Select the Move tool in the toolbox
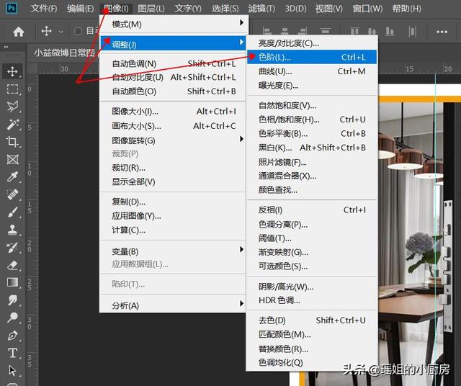The height and width of the screenshot is (386, 461). click(x=12, y=71)
